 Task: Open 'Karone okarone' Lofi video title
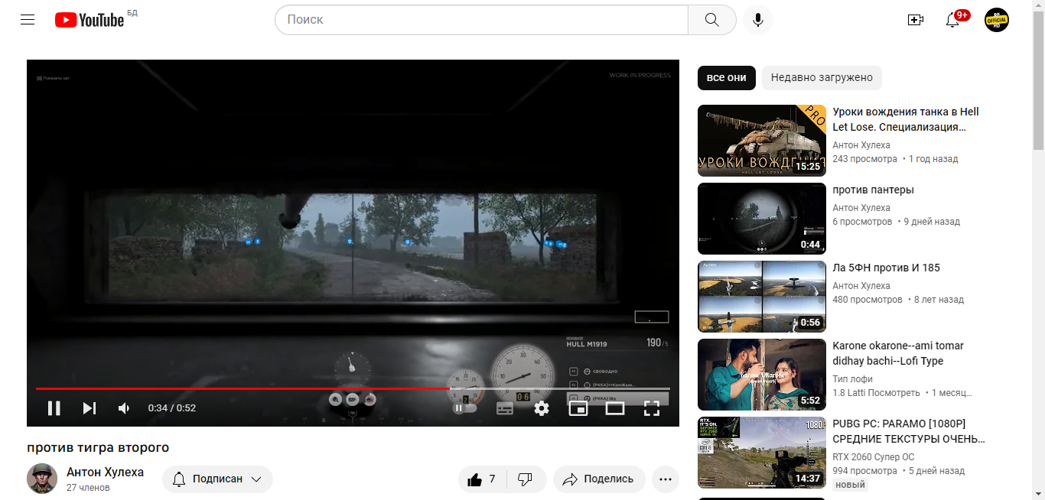point(898,353)
